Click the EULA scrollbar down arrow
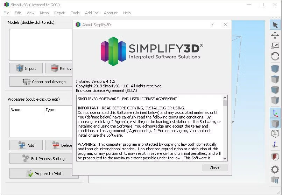 (x=225, y=158)
